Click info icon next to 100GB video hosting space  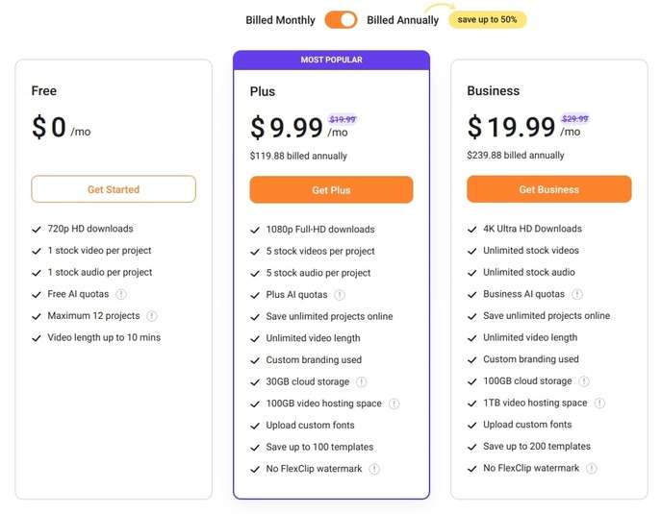click(x=394, y=404)
